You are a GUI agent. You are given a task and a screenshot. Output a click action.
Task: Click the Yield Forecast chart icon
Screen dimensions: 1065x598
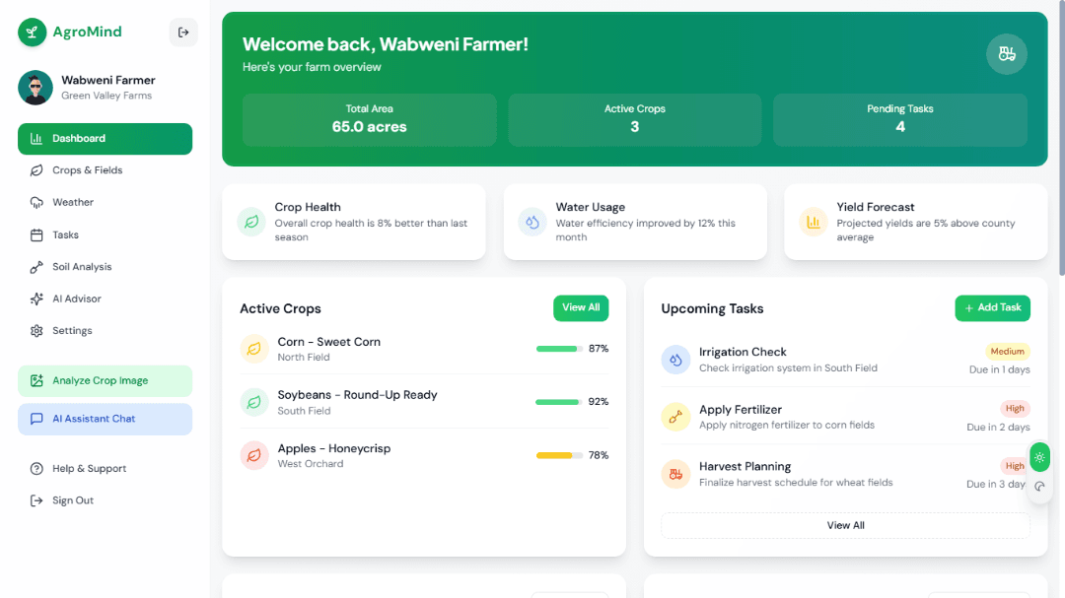tap(813, 223)
